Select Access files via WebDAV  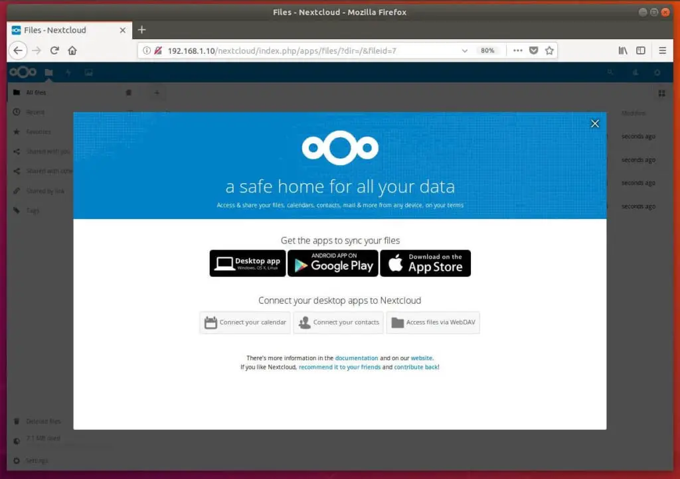tap(433, 322)
